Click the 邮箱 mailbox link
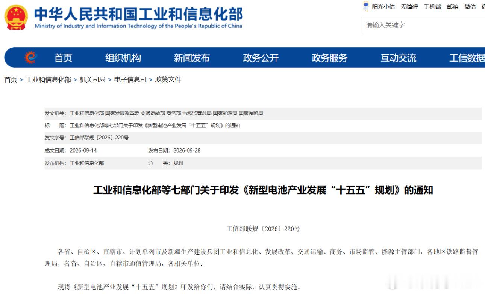The height and width of the screenshot is (294, 485). pos(453,6)
